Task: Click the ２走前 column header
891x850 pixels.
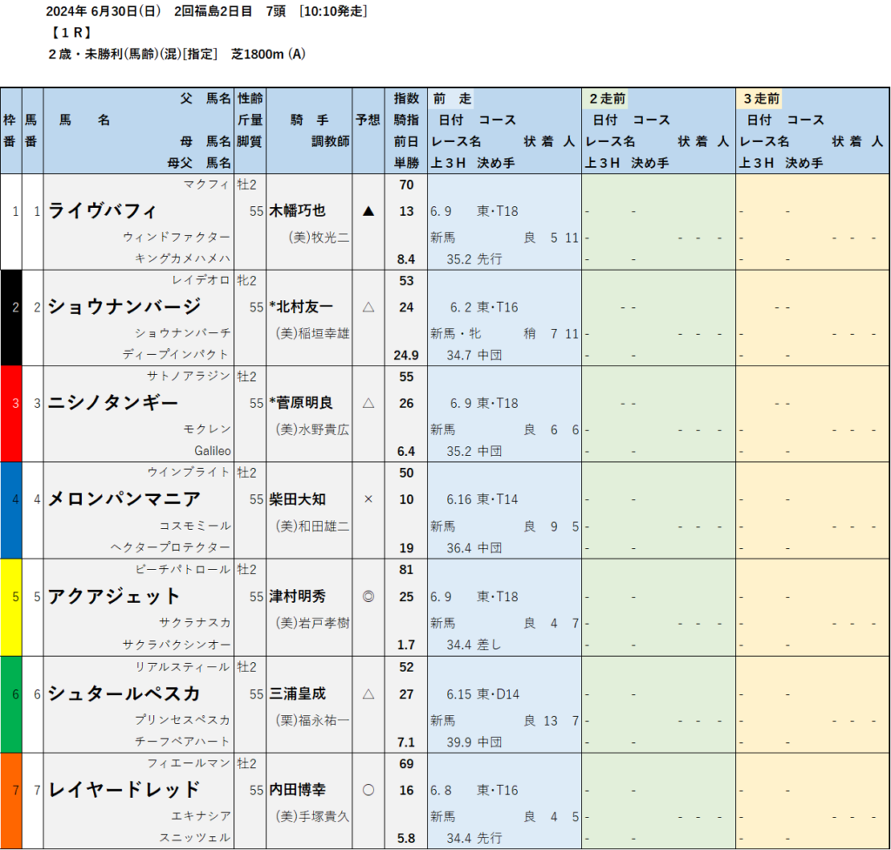Action: [x=606, y=99]
